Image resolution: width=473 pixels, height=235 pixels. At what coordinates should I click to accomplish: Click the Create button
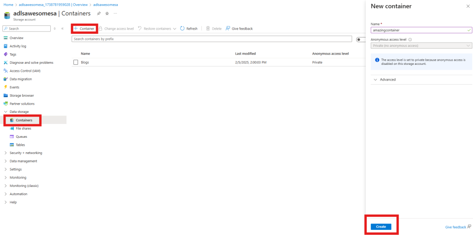tap(381, 227)
